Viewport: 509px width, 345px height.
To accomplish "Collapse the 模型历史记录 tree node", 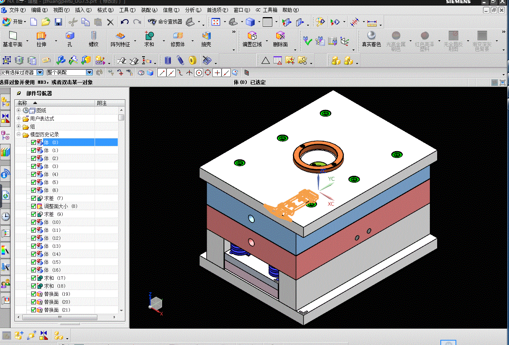I will [18, 134].
